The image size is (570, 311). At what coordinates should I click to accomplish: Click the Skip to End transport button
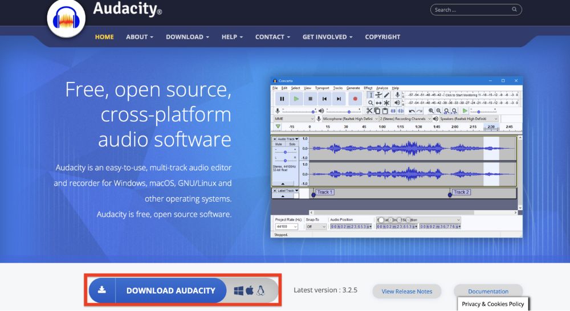[339, 99]
